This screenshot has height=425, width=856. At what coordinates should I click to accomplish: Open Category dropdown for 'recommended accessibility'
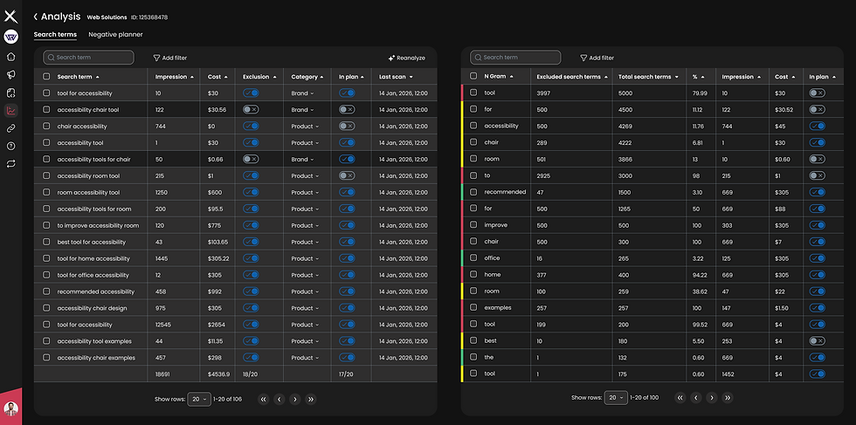(305, 291)
